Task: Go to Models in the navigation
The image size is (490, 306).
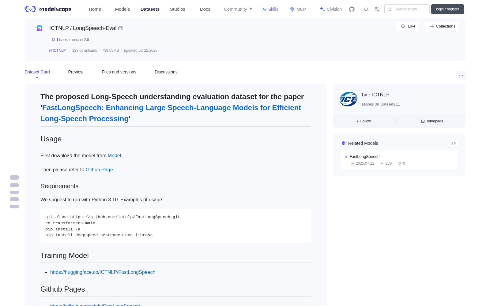Action: point(123,9)
